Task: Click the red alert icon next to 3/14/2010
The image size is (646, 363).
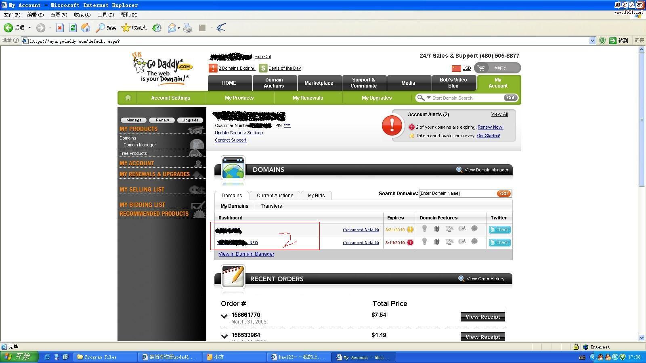Action: (x=410, y=242)
